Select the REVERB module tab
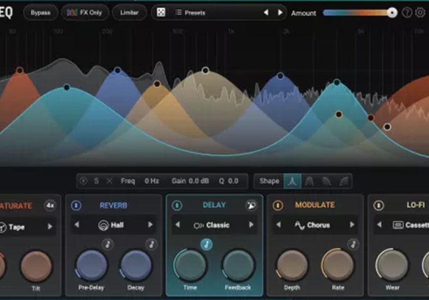Image resolution: width=429 pixels, height=300 pixels. click(114, 205)
